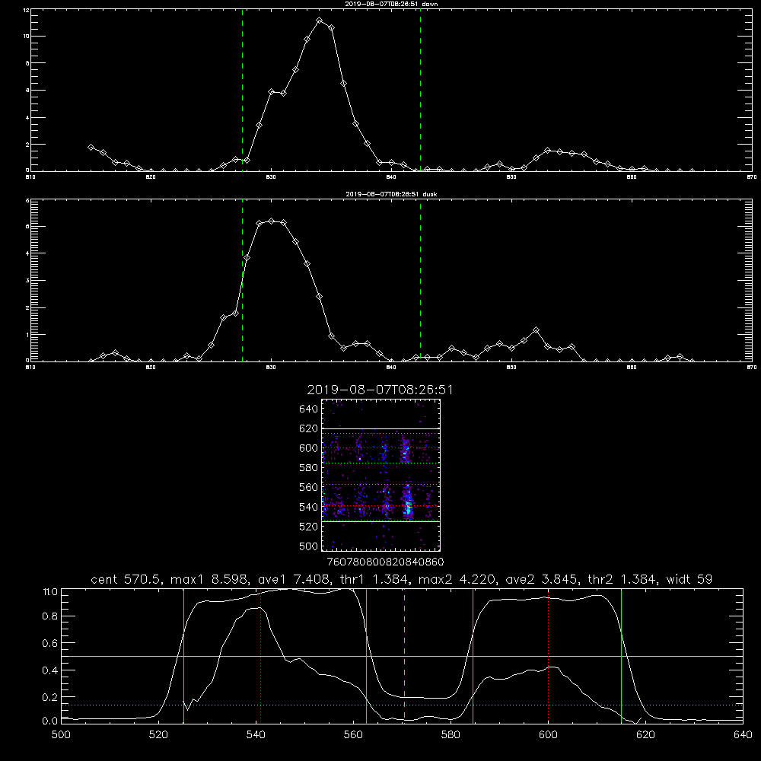Click the dusk curve's secondary peak diamond near 852
The height and width of the screenshot is (761, 761).
[537, 330]
